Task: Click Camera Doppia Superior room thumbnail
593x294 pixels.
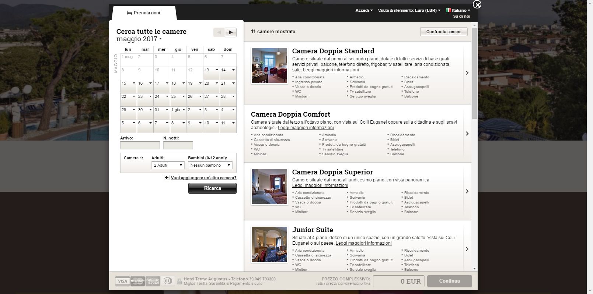Action: [269, 187]
